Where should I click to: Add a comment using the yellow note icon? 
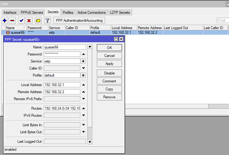38,21
